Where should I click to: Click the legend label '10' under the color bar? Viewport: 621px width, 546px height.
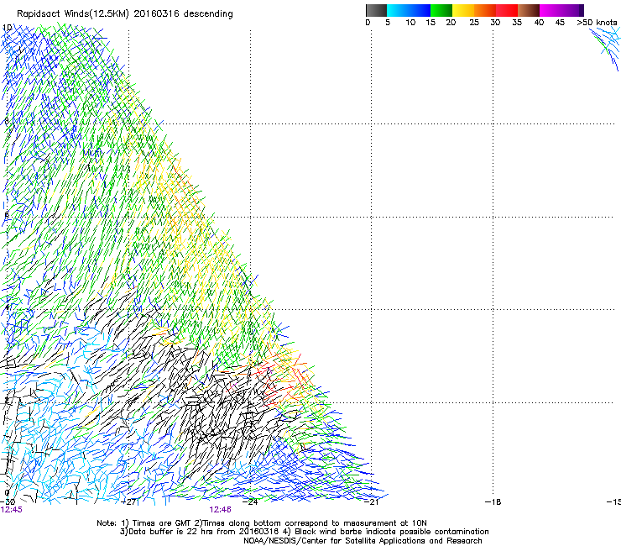tap(410, 23)
